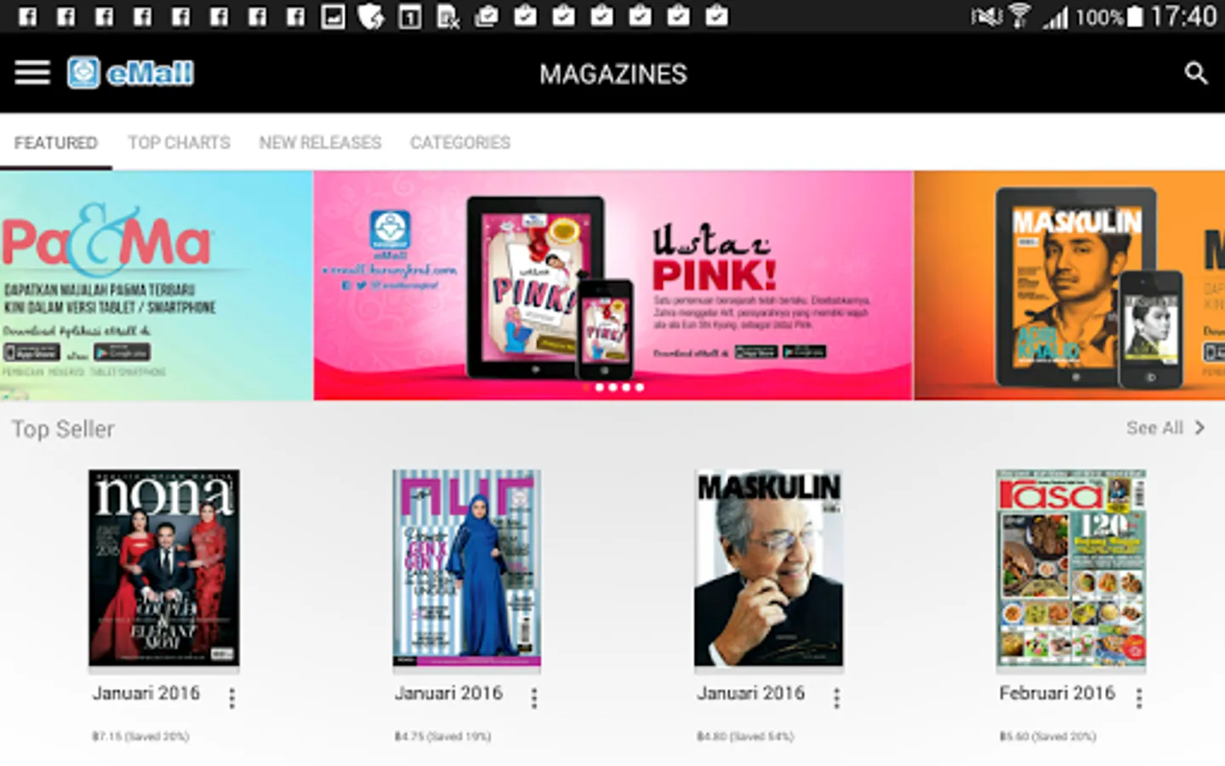Tap the Wi-Fi status icon
Screen dimensions: 1225x766
1019,16
